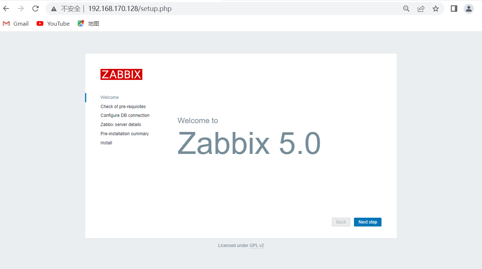Screen dimensions: 482x269
Task: Select Check of pre-requisites step
Action: tap(123, 107)
